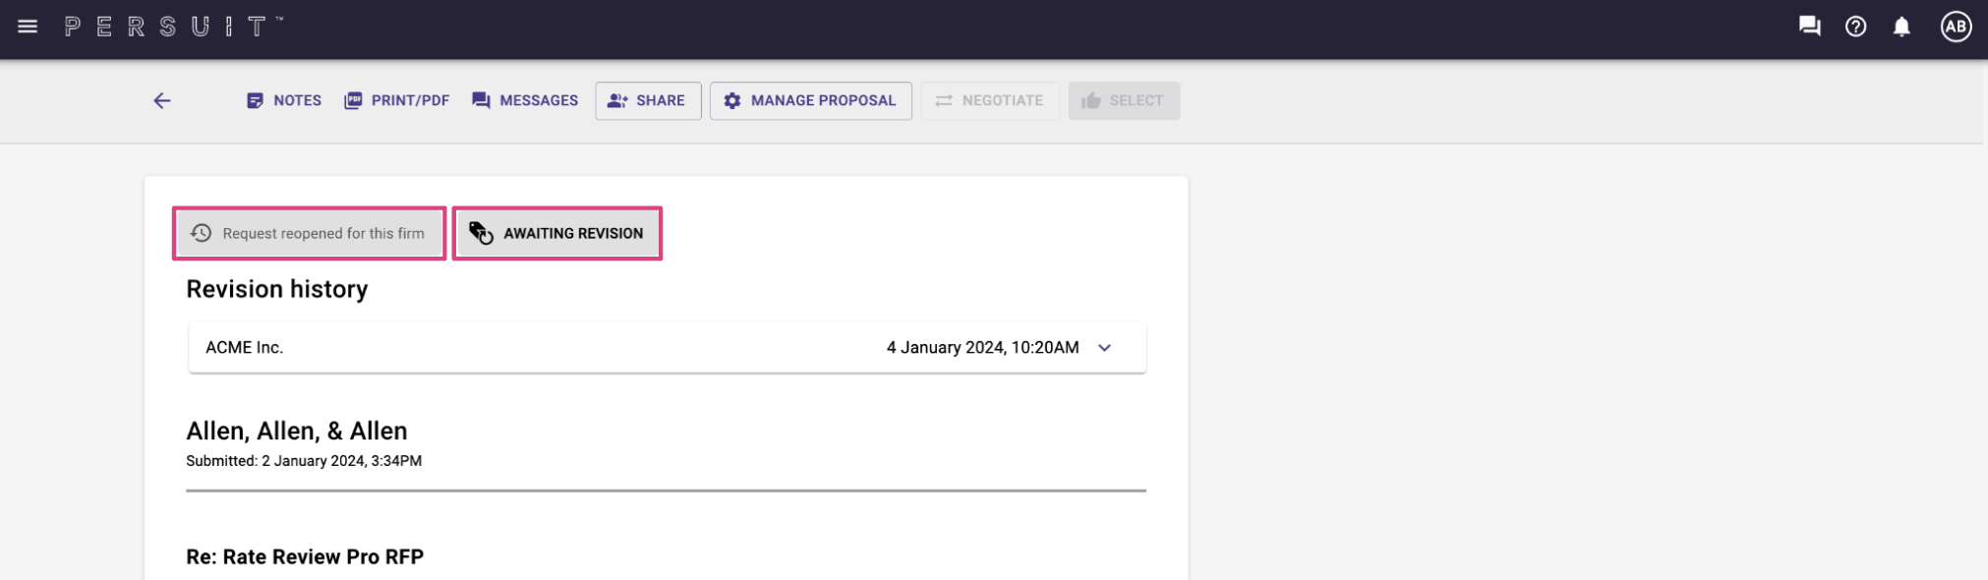The image size is (1988, 580).
Task: Open the chat messages icon in header
Action: pyautogui.click(x=1809, y=27)
